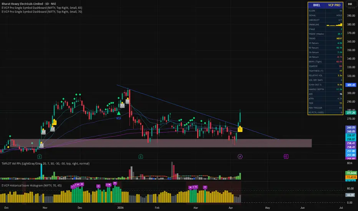Click the 5D Return row showing 10.1%
Screen dimensions: 358x211
pyautogui.click(x=325, y=48)
